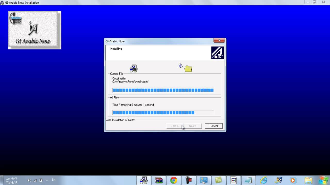Cancel the installation
330x185 pixels.
[213, 126]
